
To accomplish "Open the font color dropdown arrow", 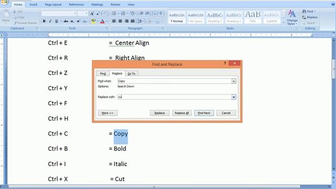I will click(x=106, y=21).
